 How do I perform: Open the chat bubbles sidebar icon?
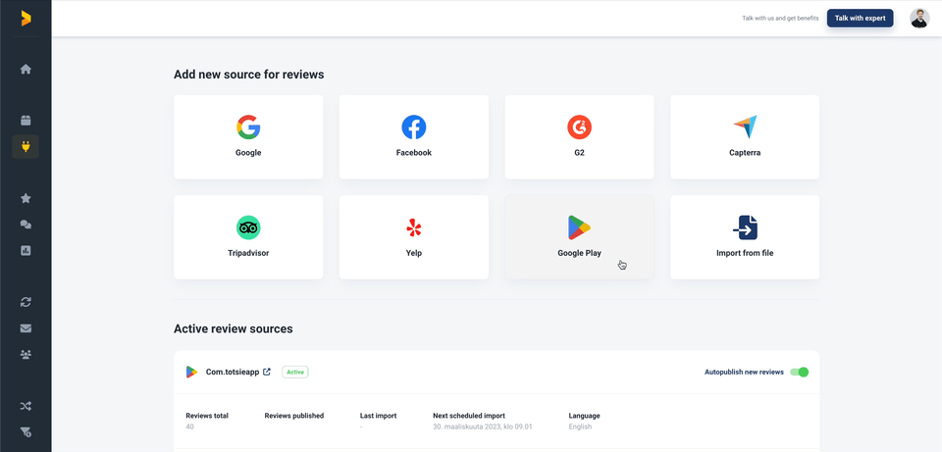(x=26, y=225)
